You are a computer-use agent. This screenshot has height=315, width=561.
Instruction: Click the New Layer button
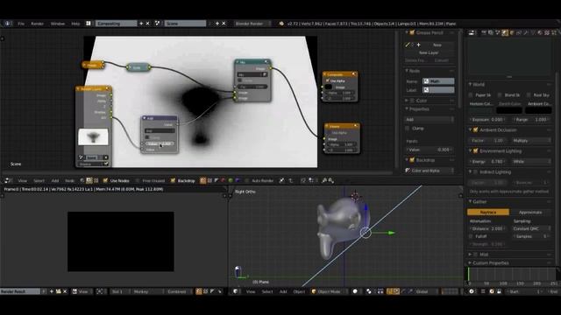pos(429,52)
